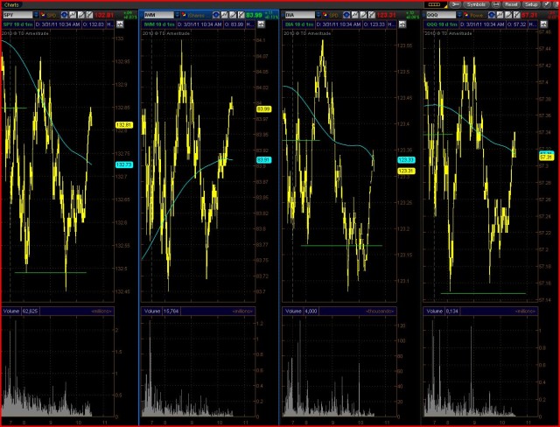The image size is (560, 427).
Task: Focus the DIA symbol input field
Action: 300,15
